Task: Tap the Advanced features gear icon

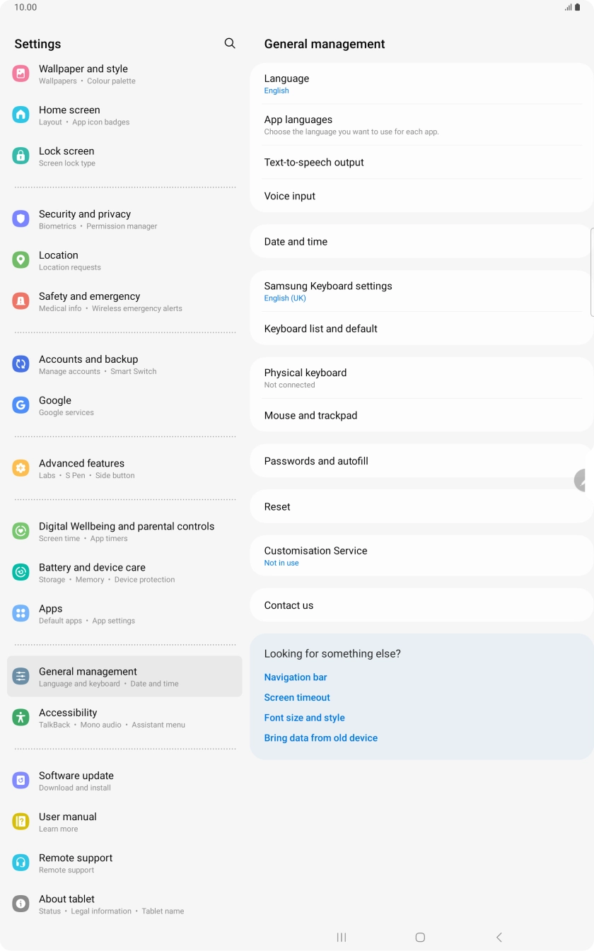Action: point(21,468)
